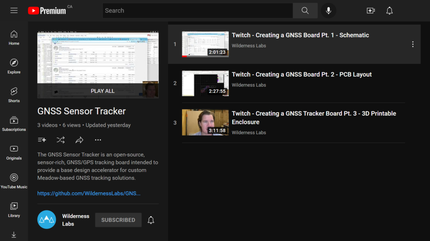This screenshot has width=430, height=241.
Task: Click title 'GNSS Tracker Board Pt. 3 - 3D Printable Enclosure'
Action: pyautogui.click(x=314, y=118)
